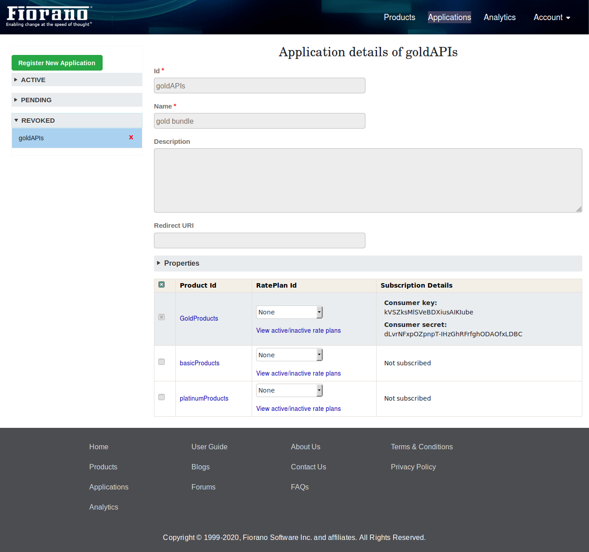
Task: Expand the ACTIVE applications section
Action: (77, 79)
